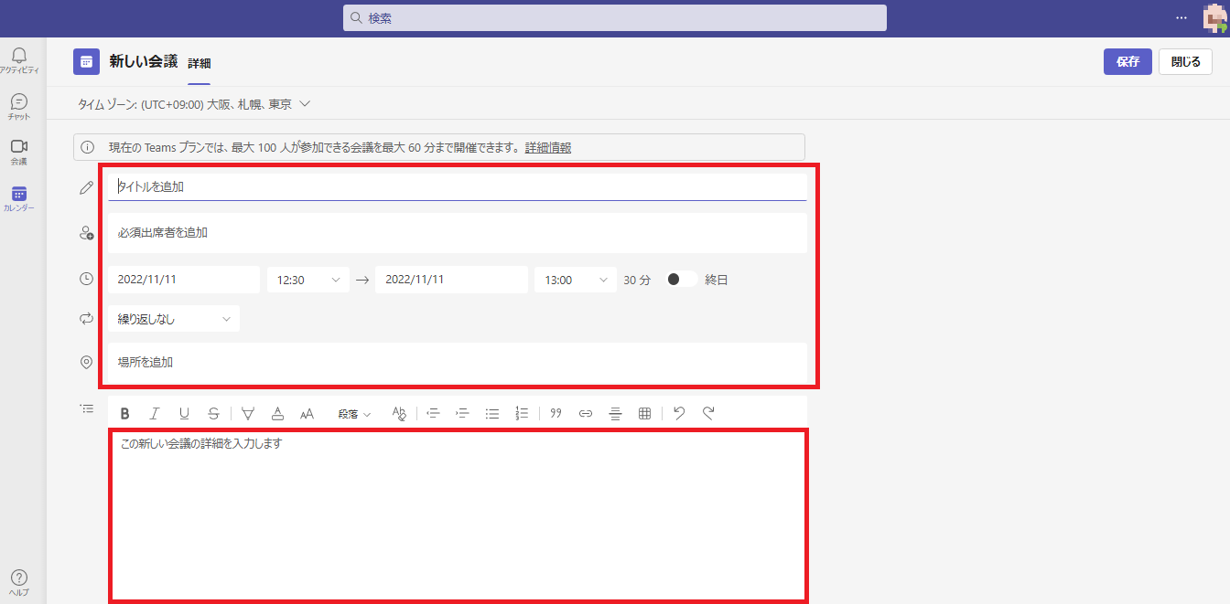
Task: Insert a link via toolbar
Action: point(586,414)
